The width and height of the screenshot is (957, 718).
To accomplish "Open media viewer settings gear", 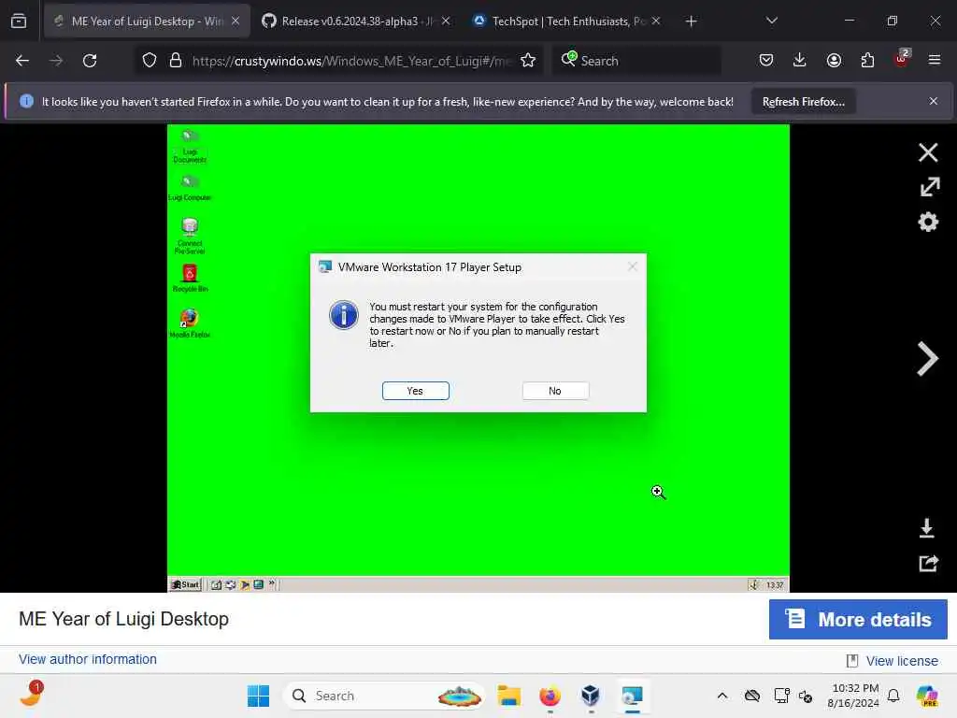I will 928,222.
